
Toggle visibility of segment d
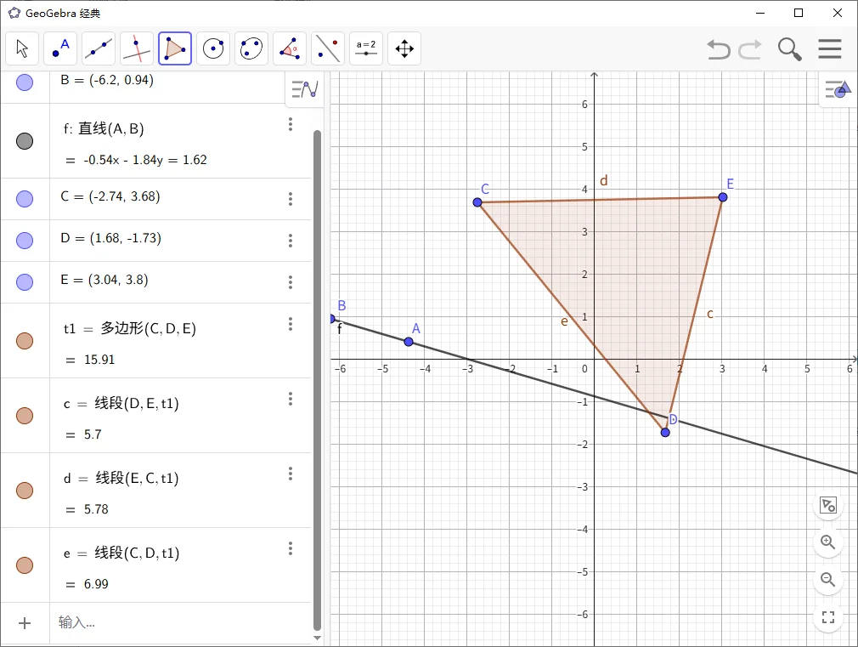pyautogui.click(x=25, y=490)
